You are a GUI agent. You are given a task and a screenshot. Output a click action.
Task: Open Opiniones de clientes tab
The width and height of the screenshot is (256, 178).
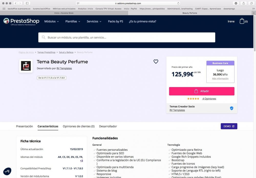tap(79, 126)
